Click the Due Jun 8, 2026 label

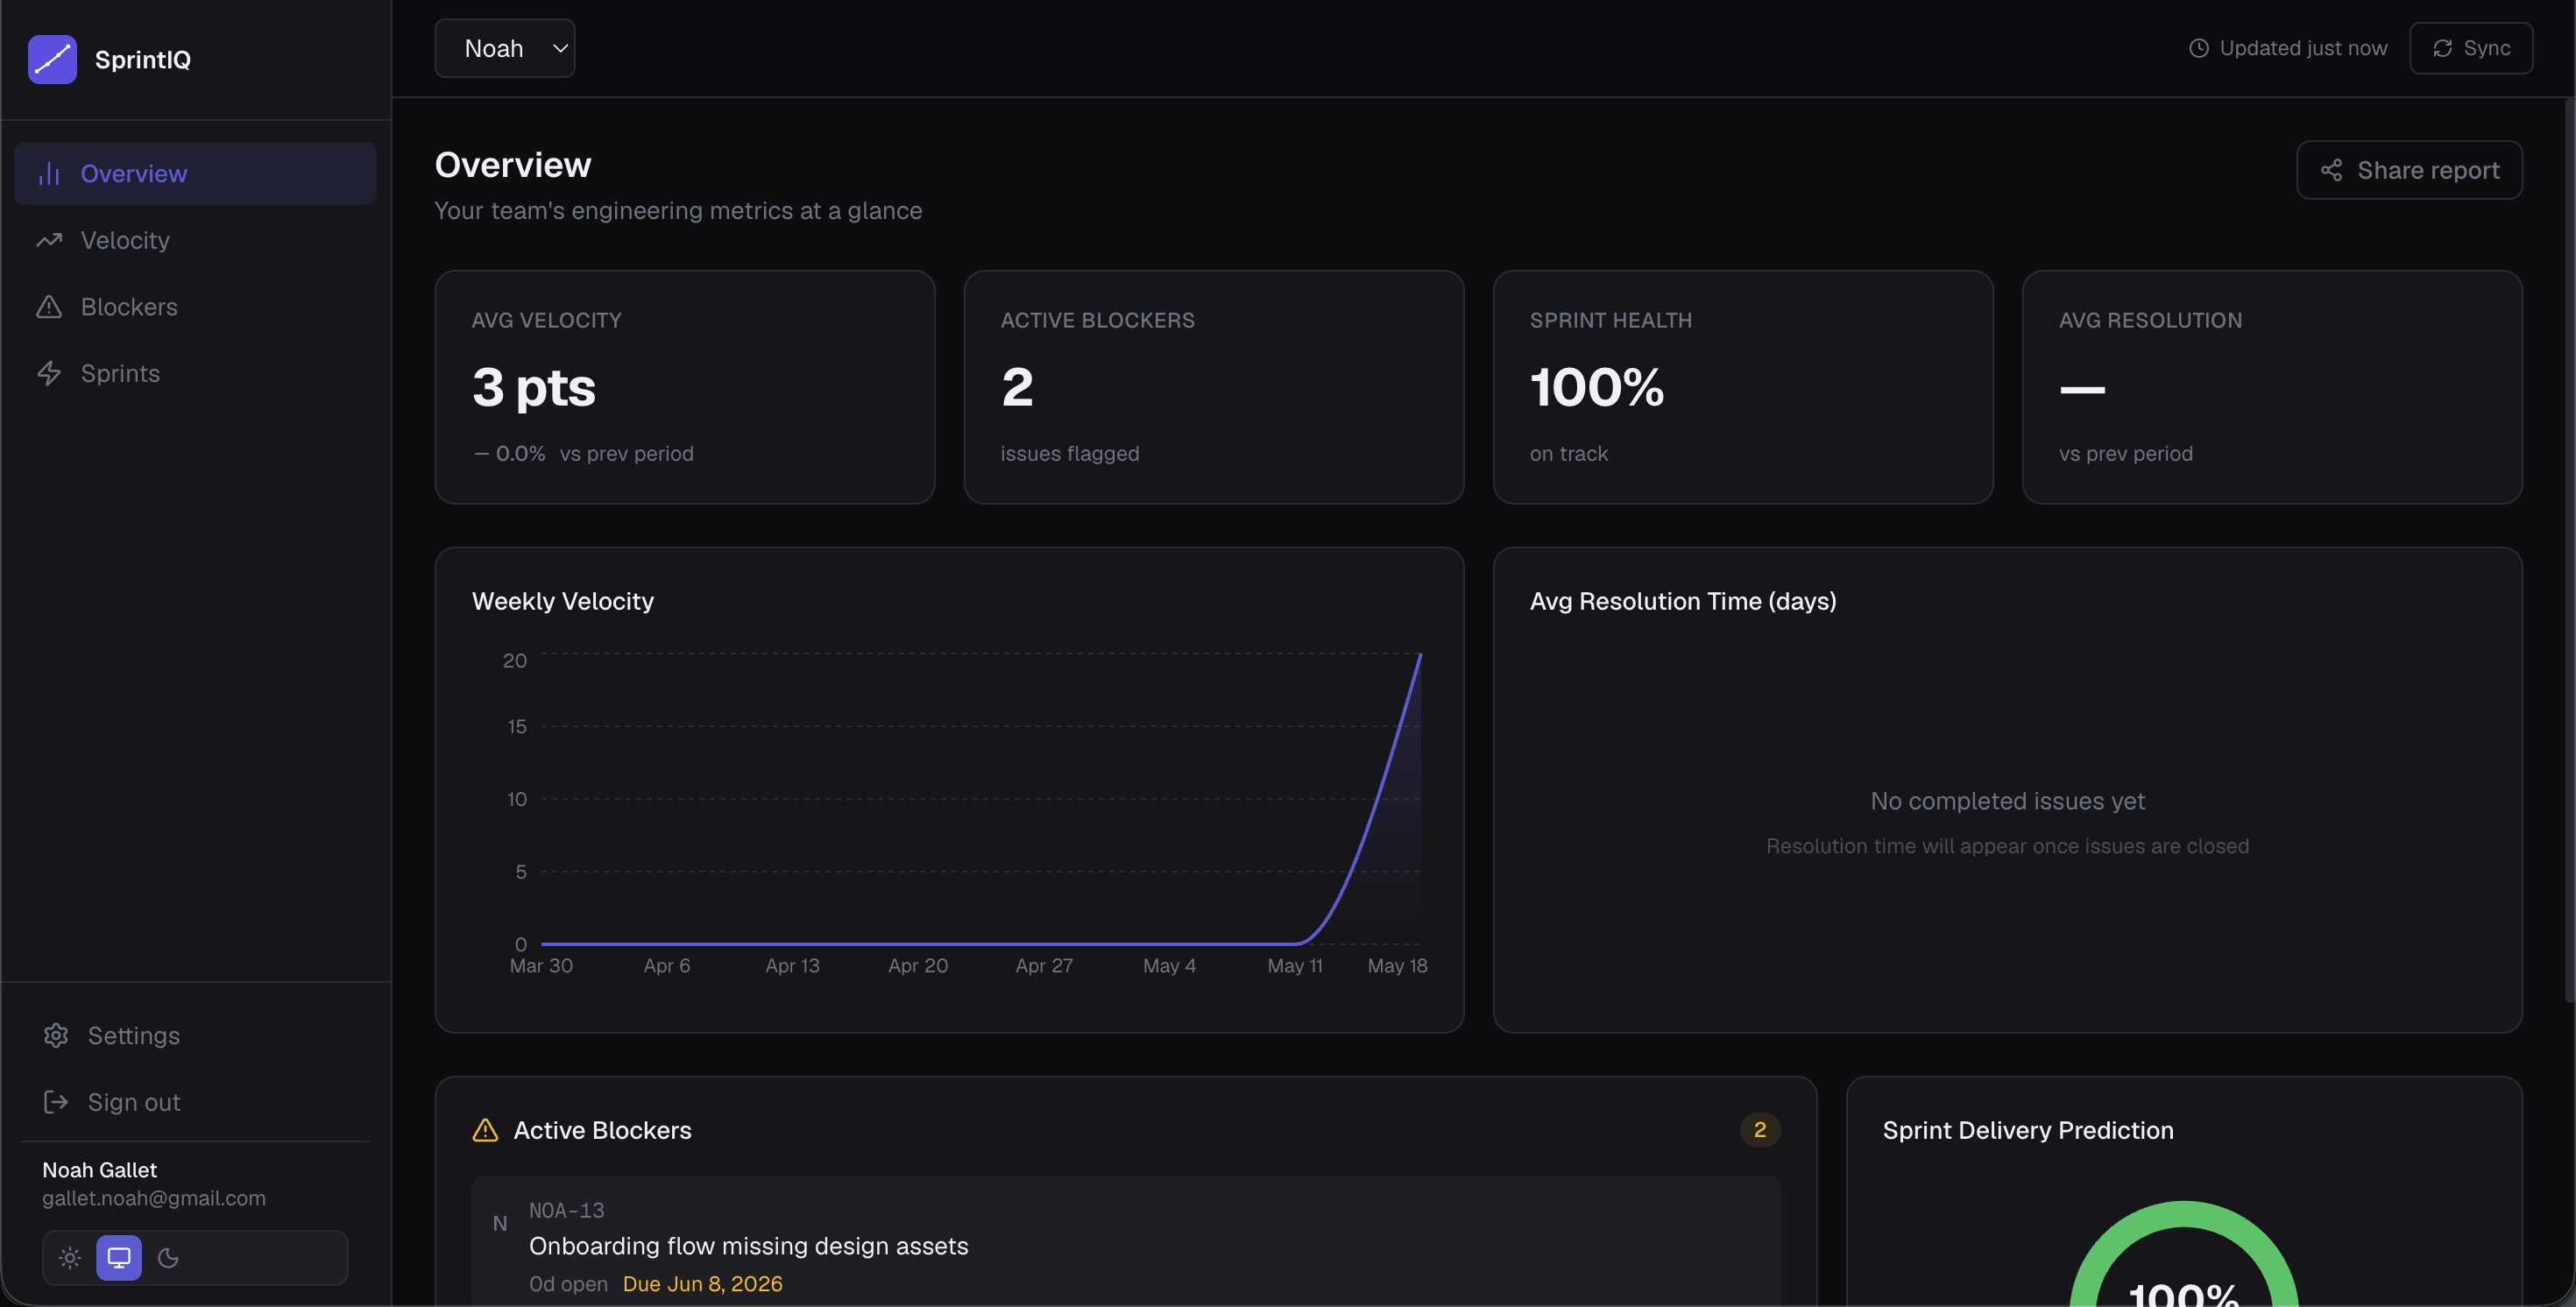point(703,1284)
